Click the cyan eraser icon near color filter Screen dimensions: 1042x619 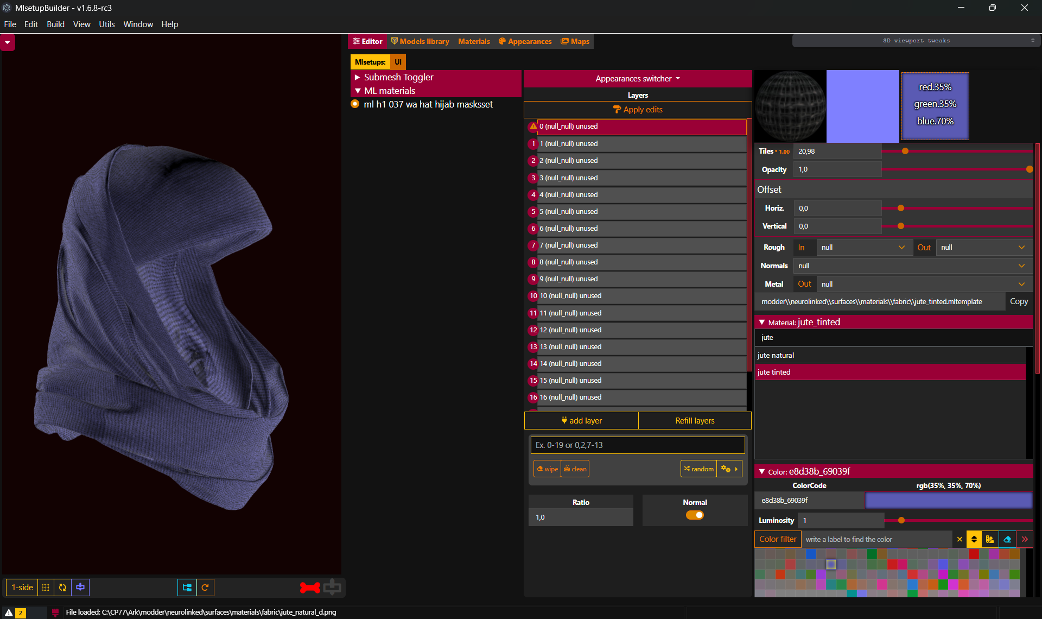(x=1007, y=539)
